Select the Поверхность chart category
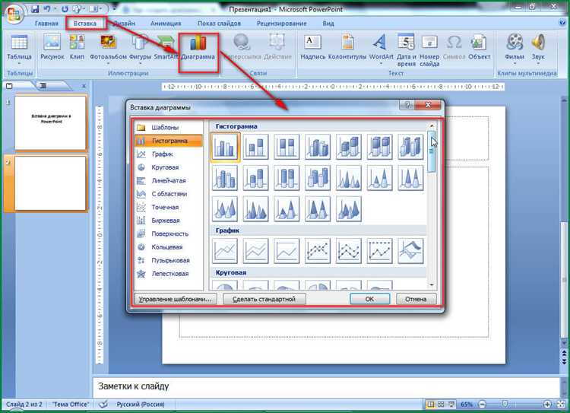 point(169,234)
